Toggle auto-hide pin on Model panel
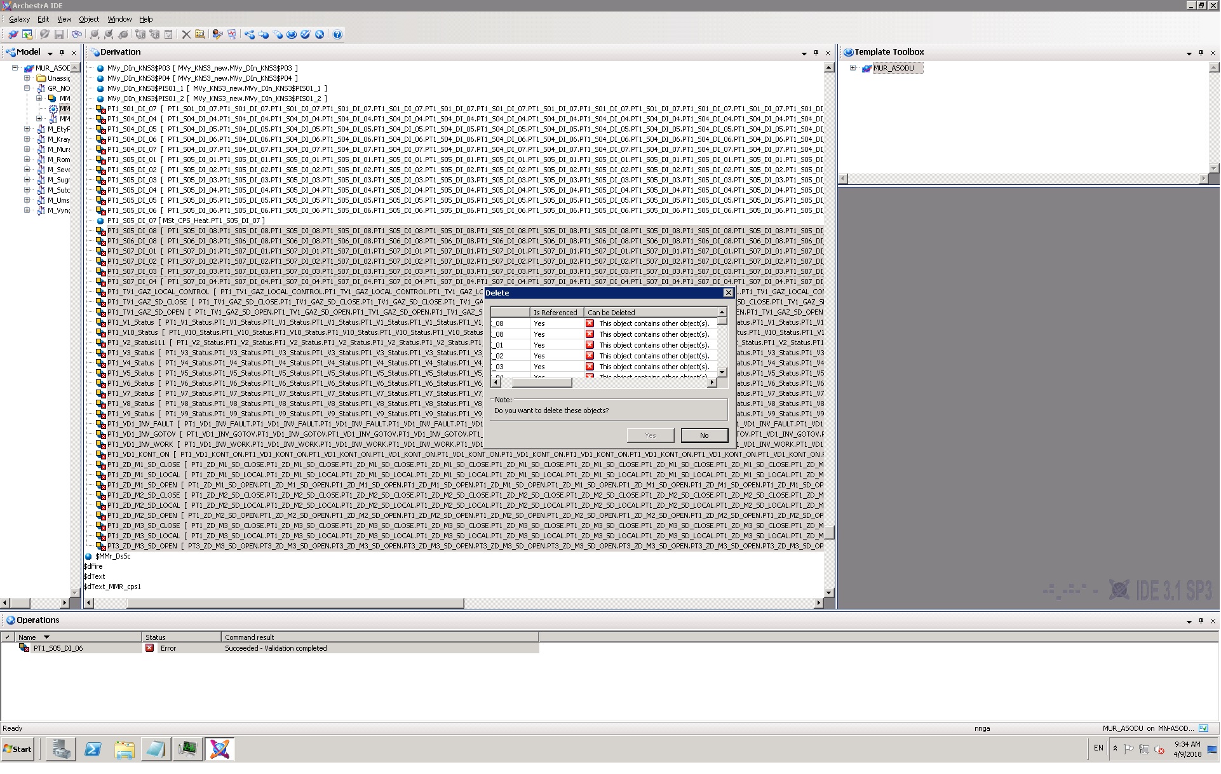Viewport: 1221px width, 774px height. click(62, 53)
